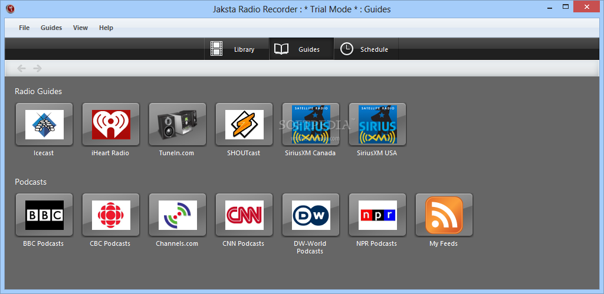
Task: Switch to the Library tab label
Action: pyautogui.click(x=244, y=49)
